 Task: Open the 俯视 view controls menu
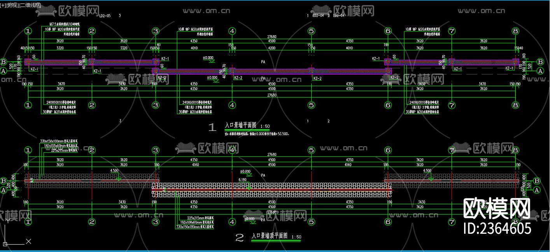coord(12,5)
